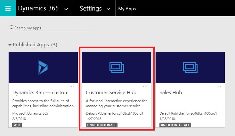Select My Apps in the navigation bar

[127, 9]
